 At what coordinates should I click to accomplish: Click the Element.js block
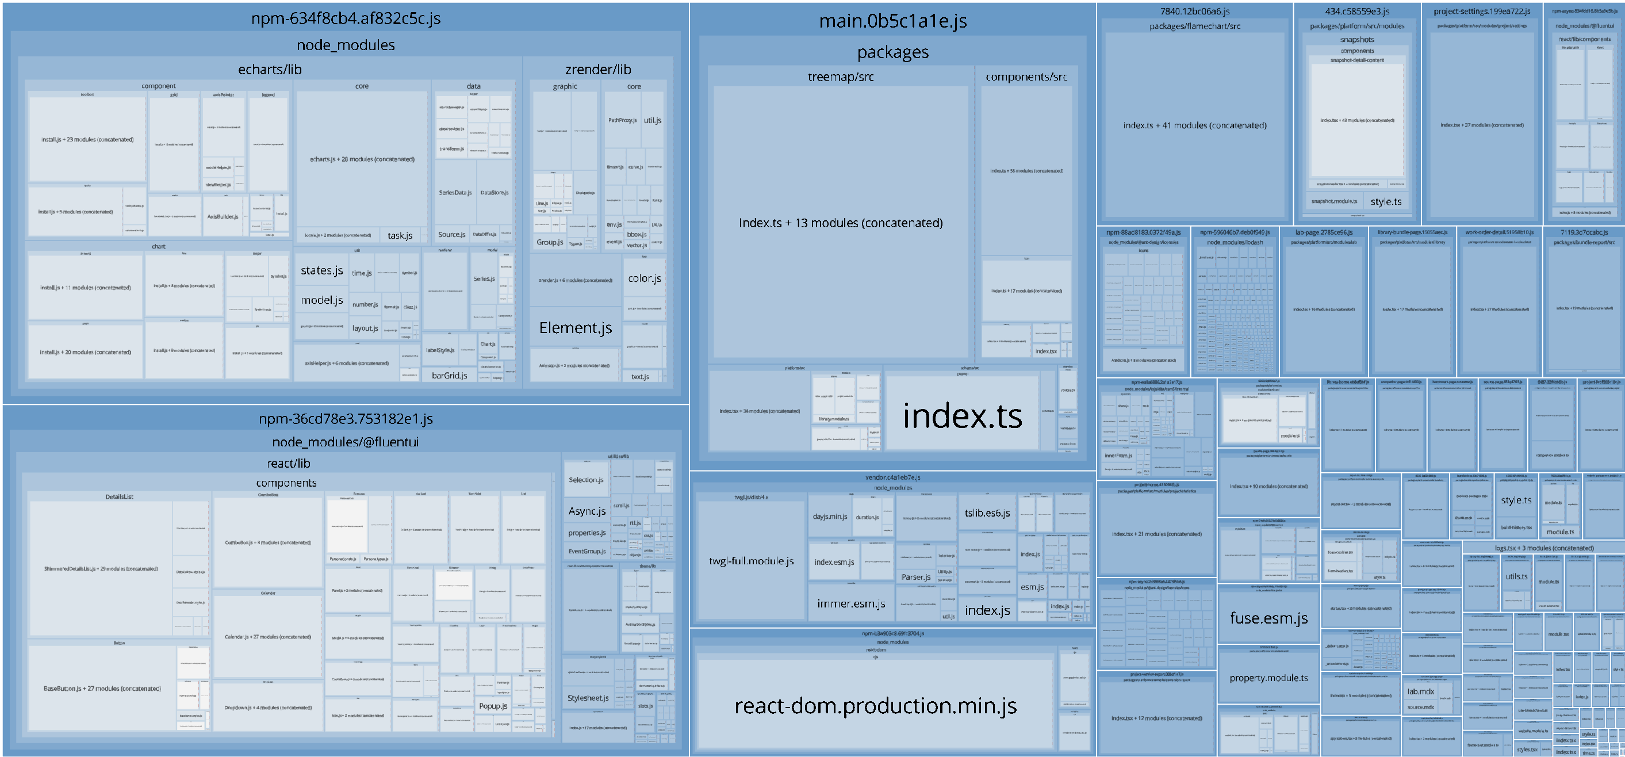(x=576, y=327)
